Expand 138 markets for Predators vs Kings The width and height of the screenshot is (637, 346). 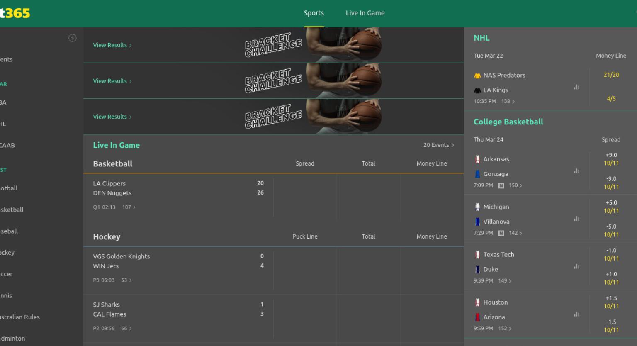click(x=508, y=101)
